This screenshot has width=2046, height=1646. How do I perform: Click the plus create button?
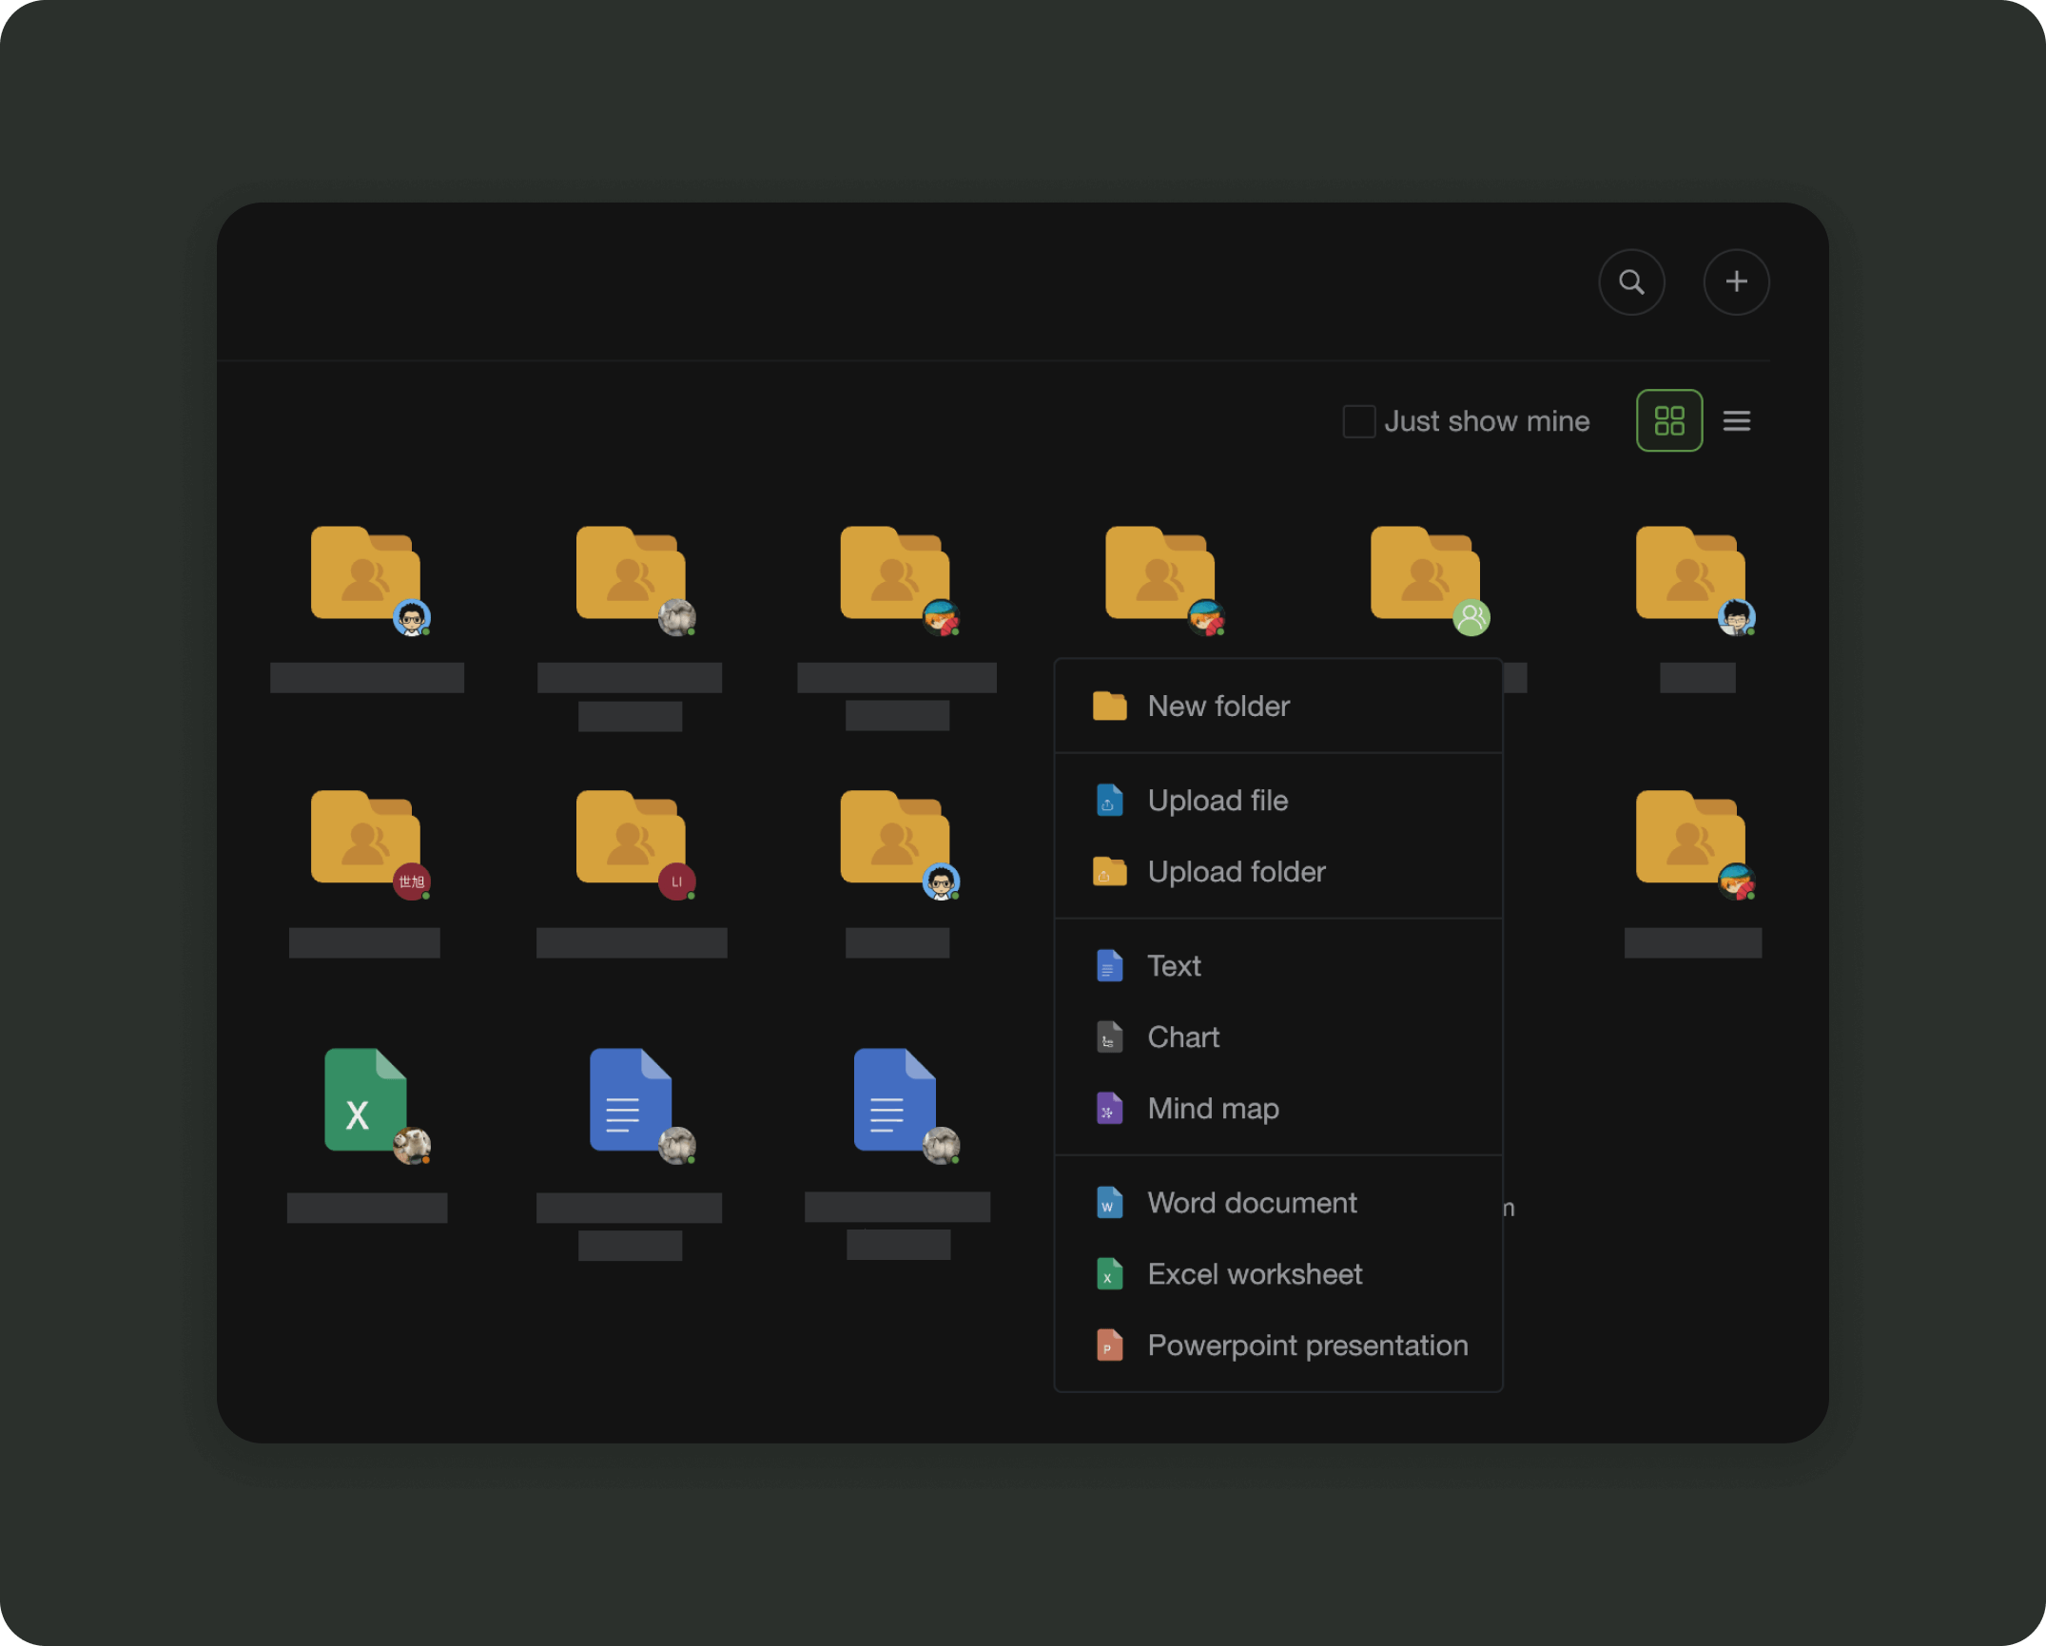(1736, 282)
